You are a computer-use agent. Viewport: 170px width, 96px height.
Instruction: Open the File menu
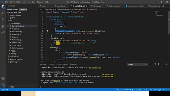pyautogui.click(x=6, y=2)
